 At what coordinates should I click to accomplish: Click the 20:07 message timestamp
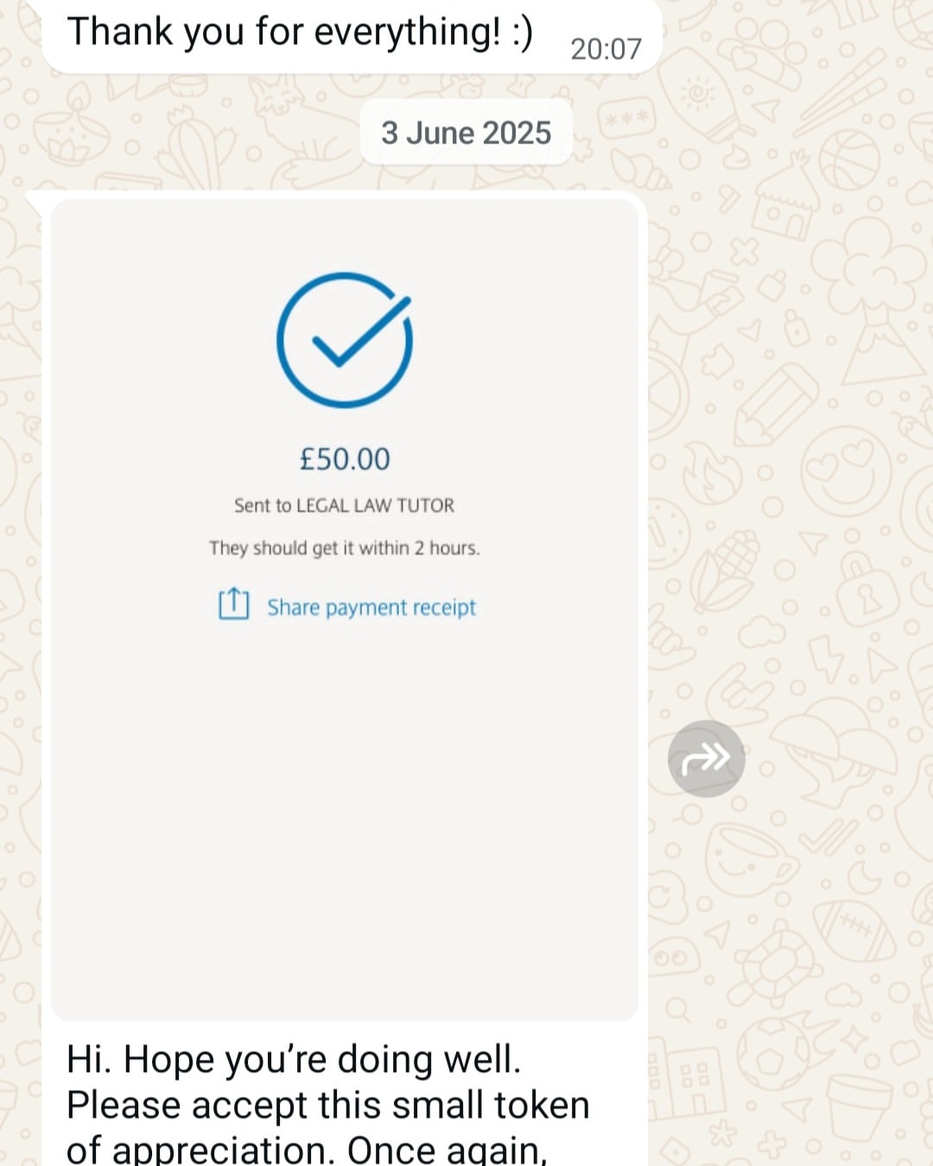[606, 49]
